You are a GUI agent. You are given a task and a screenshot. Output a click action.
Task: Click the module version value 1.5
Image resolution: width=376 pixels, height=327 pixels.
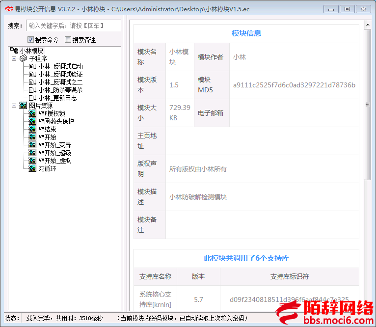[x=174, y=85]
